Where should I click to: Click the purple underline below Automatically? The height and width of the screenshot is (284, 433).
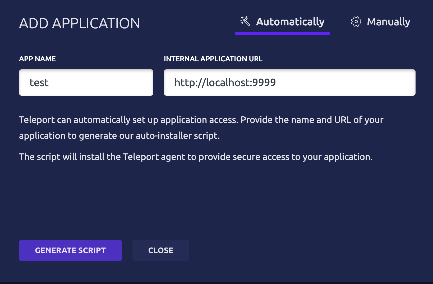point(282,33)
